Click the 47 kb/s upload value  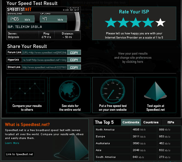(54, 19)
